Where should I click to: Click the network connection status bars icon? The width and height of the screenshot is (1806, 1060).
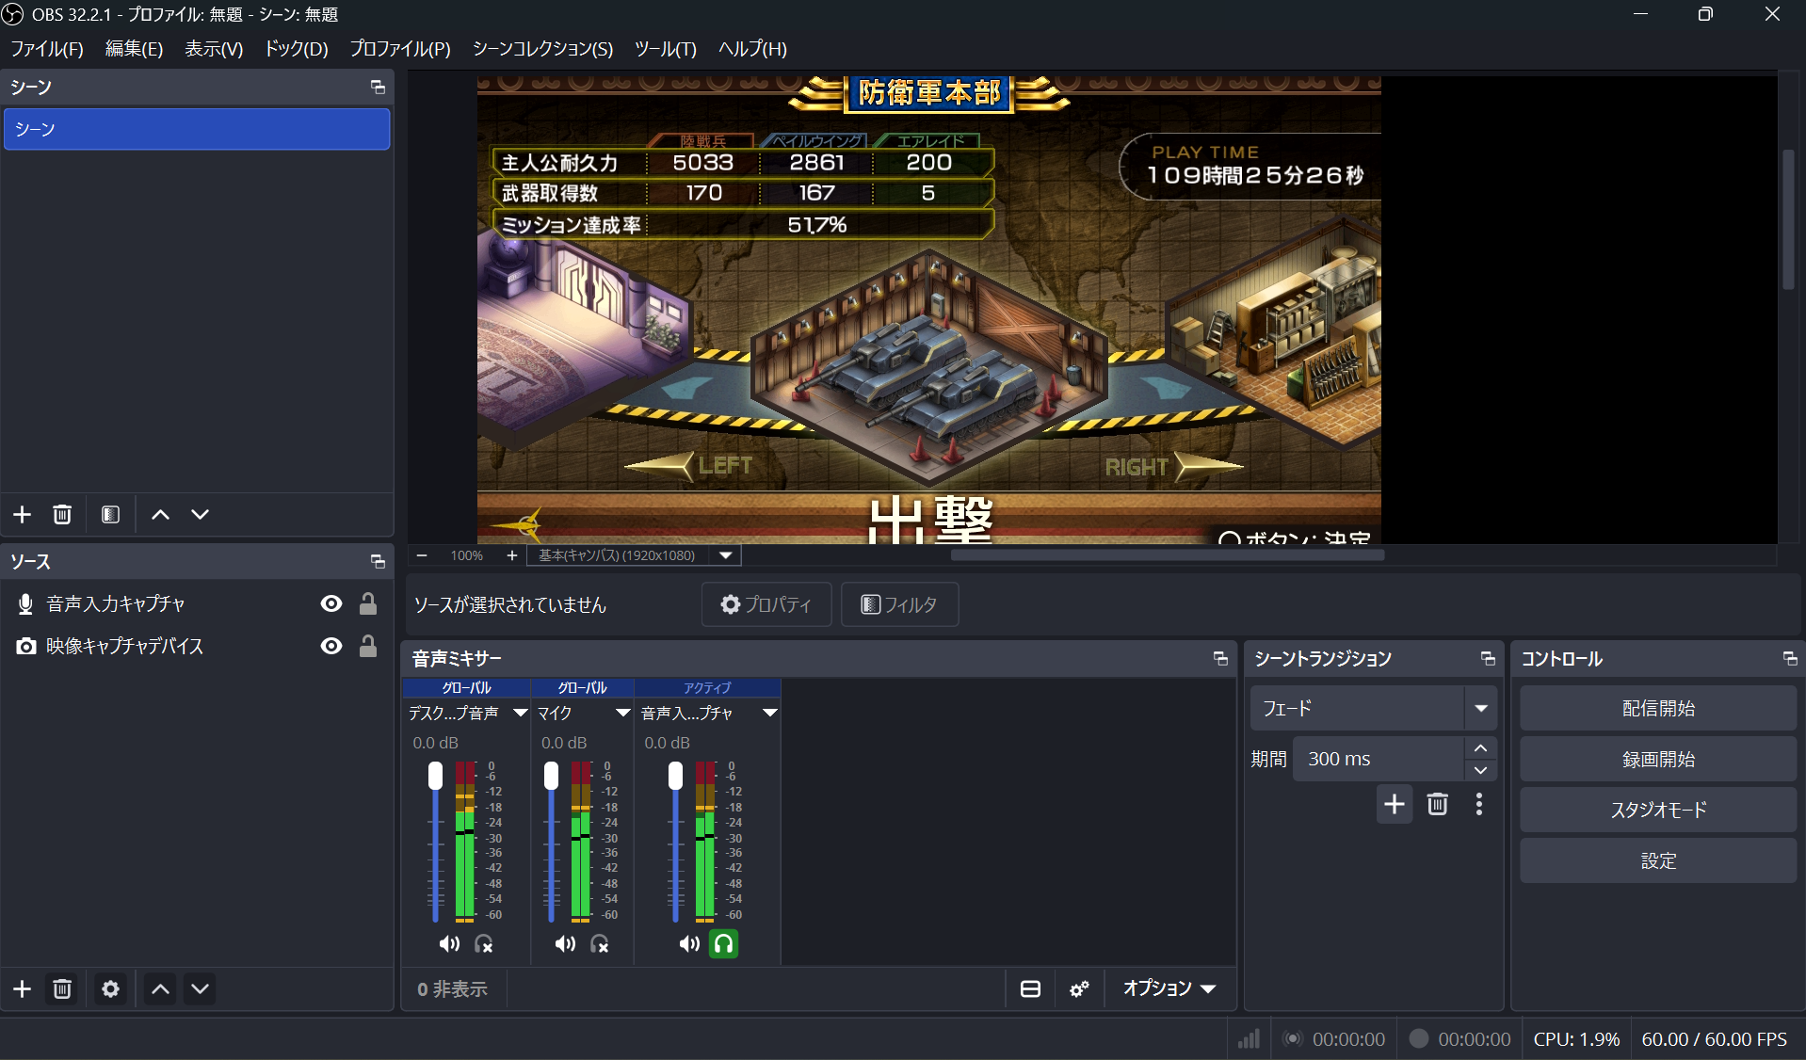[x=1249, y=1038]
